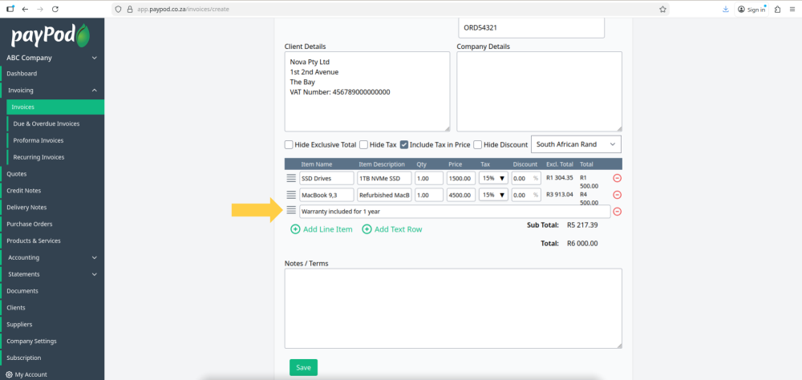Click the padlock site info icon

click(x=129, y=9)
